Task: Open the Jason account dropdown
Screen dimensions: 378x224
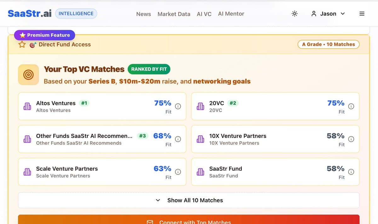Action: [328, 14]
